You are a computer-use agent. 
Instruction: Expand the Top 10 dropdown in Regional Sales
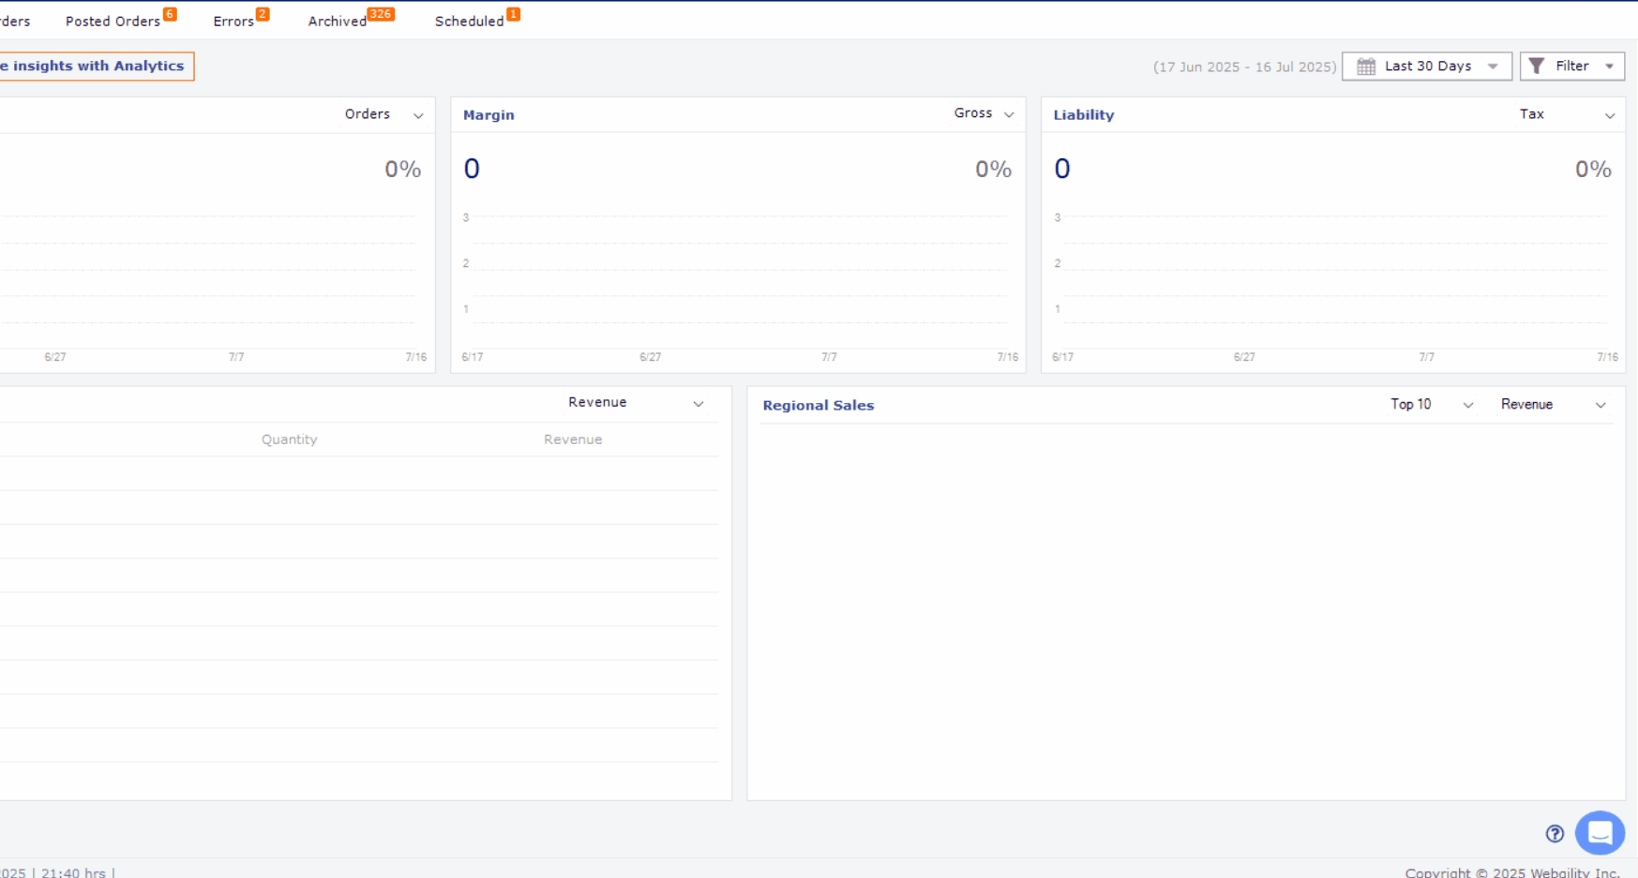tap(1431, 405)
